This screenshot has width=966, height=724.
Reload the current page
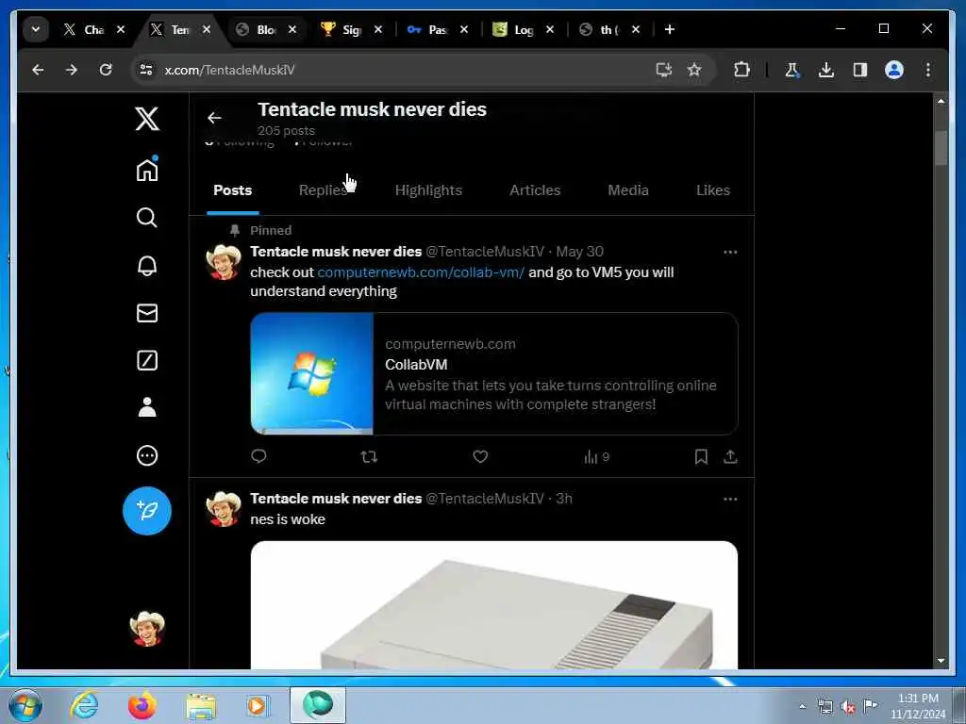pyautogui.click(x=106, y=70)
